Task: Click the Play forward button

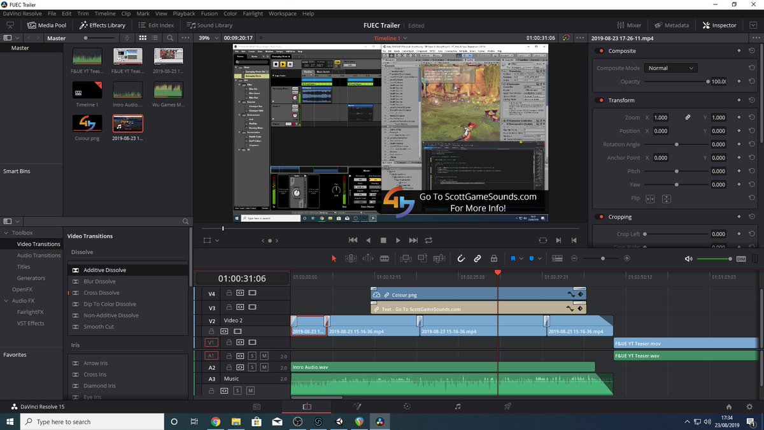Action: pos(398,240)
